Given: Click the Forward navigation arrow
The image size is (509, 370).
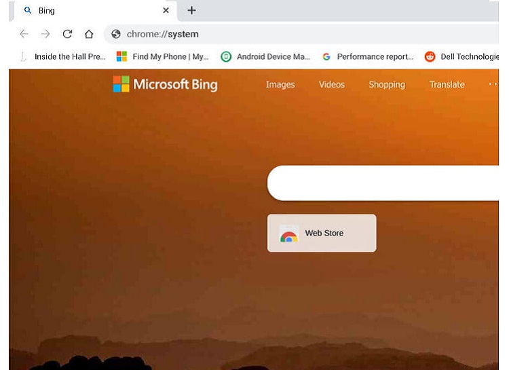Looking at the screenshot, I should (45, 34).
